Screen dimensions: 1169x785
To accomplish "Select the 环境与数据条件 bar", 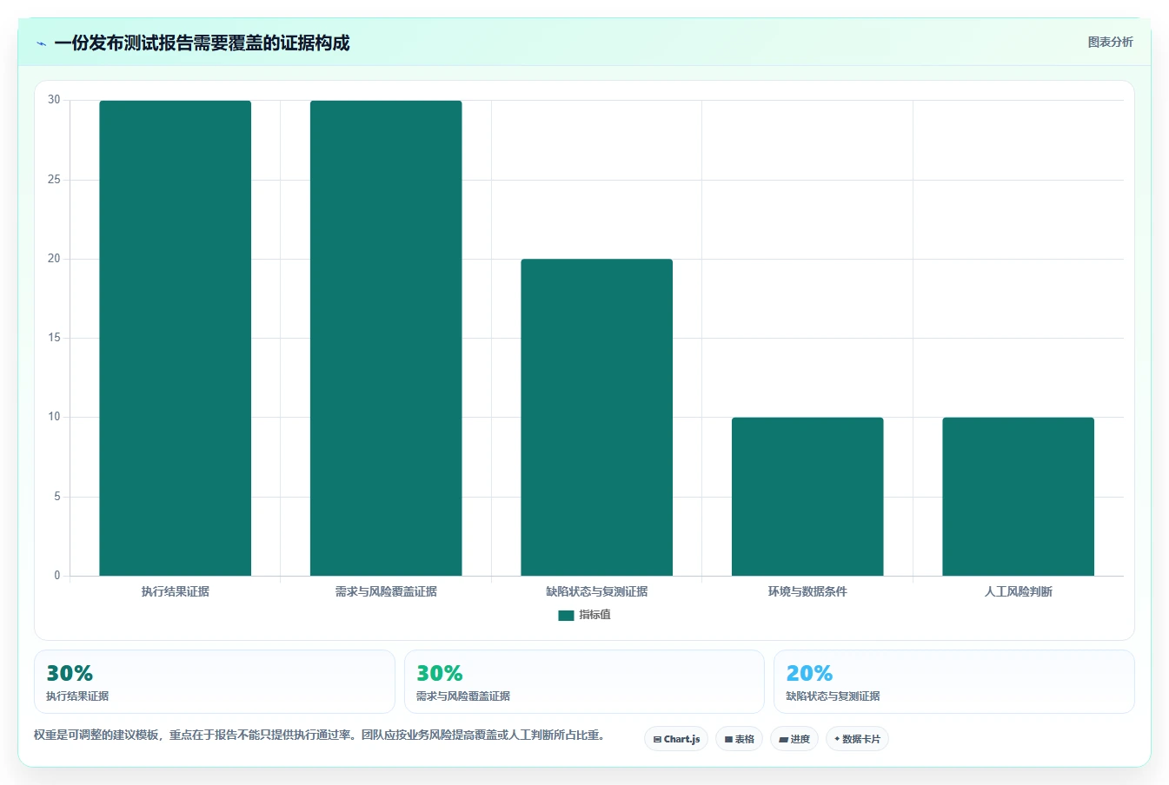I will [x=807, y=497].
